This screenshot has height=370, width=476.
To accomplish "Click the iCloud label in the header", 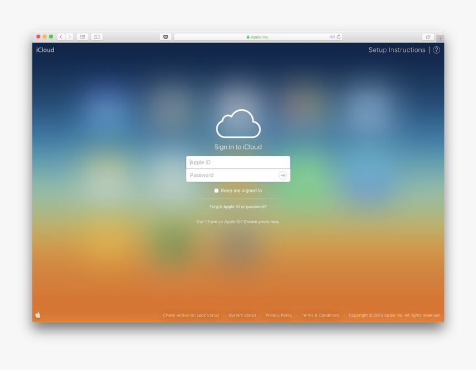I will pos(45,50).
